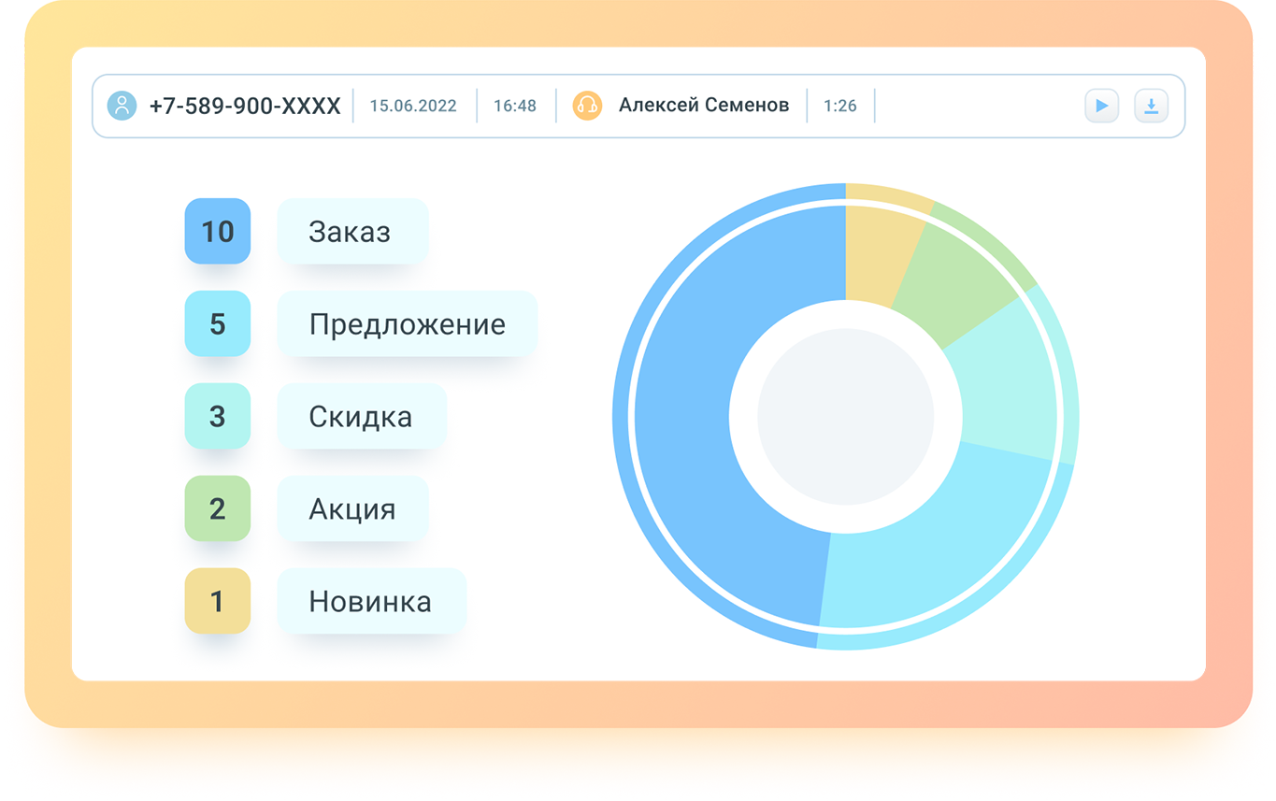Click operator name Алексей Семенов
The height and width of the screenshot is (801, 1276).
[704, 106]
